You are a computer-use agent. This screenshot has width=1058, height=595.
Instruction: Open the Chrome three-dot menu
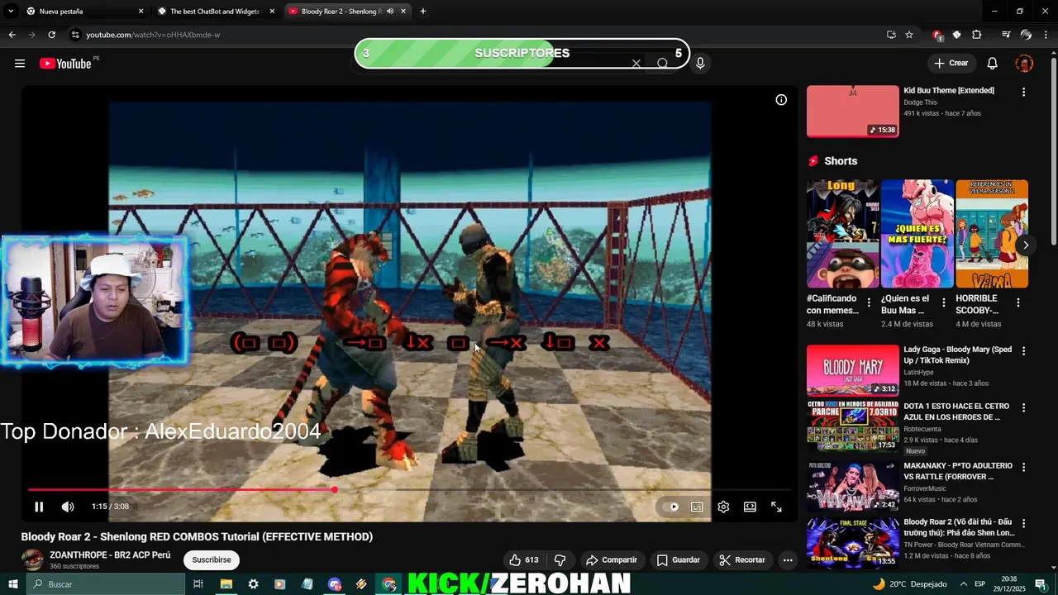coord(1046,35)
